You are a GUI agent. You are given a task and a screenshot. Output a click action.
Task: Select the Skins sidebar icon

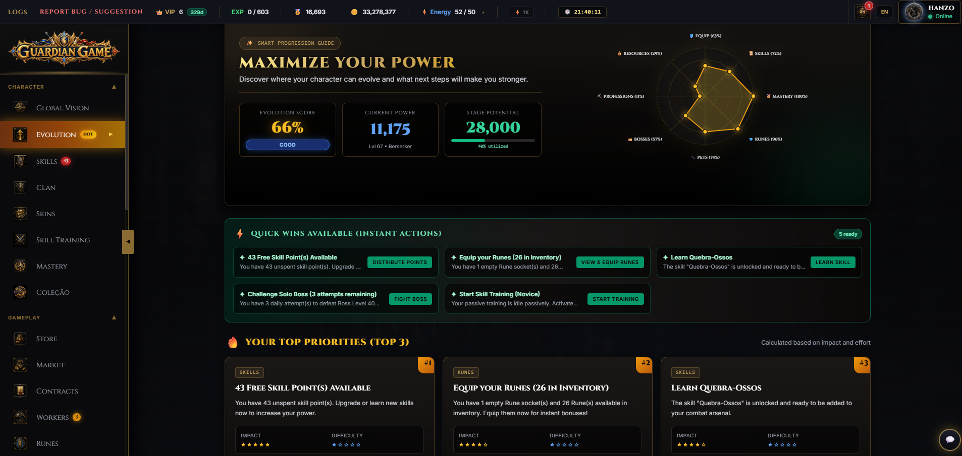(20, 214)
